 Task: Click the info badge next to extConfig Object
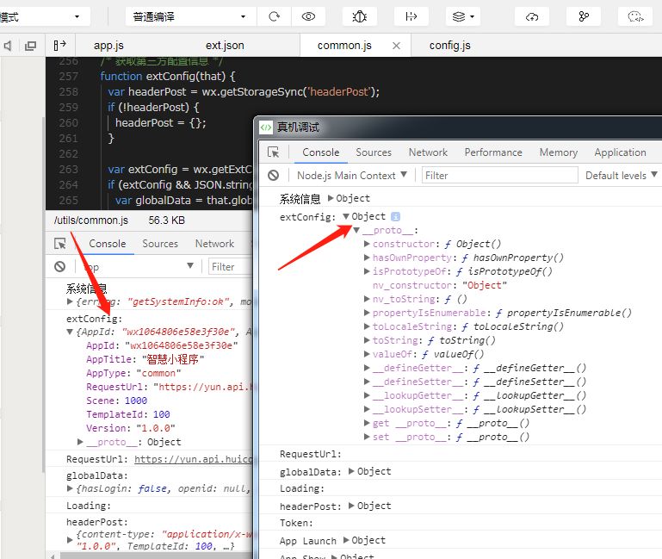[395, 216]
